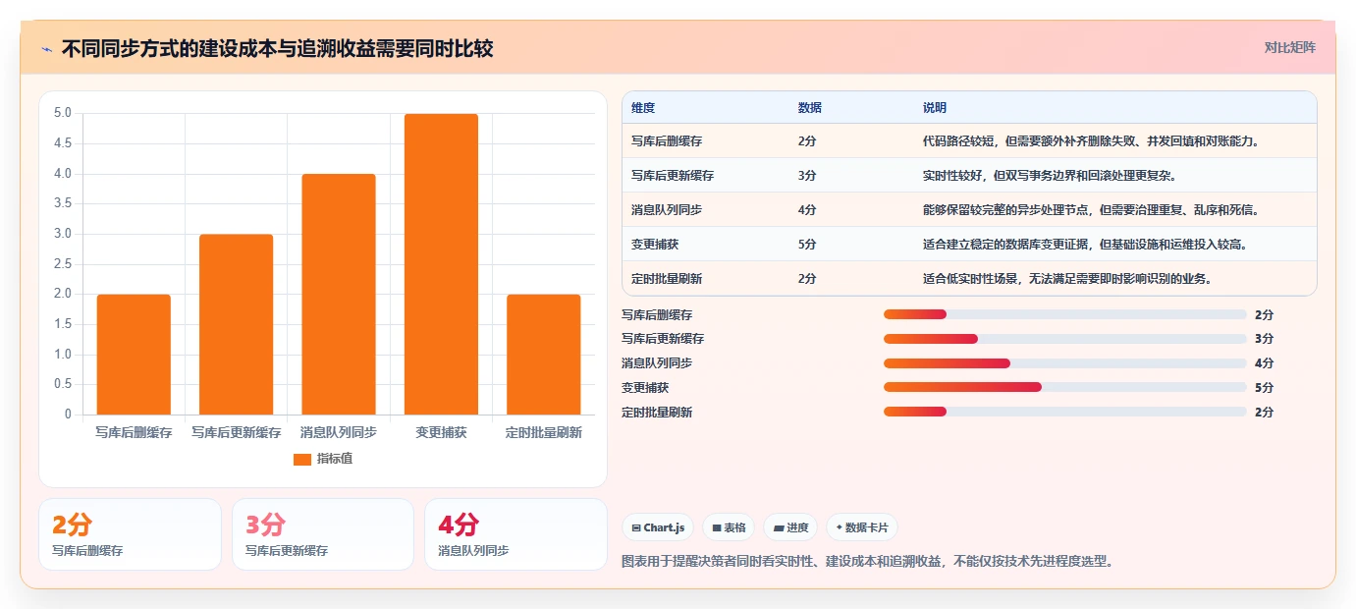Click the 定时批量刷新 bar in chart
This screenshot has width=1356, height=609.
coord(544,355)
